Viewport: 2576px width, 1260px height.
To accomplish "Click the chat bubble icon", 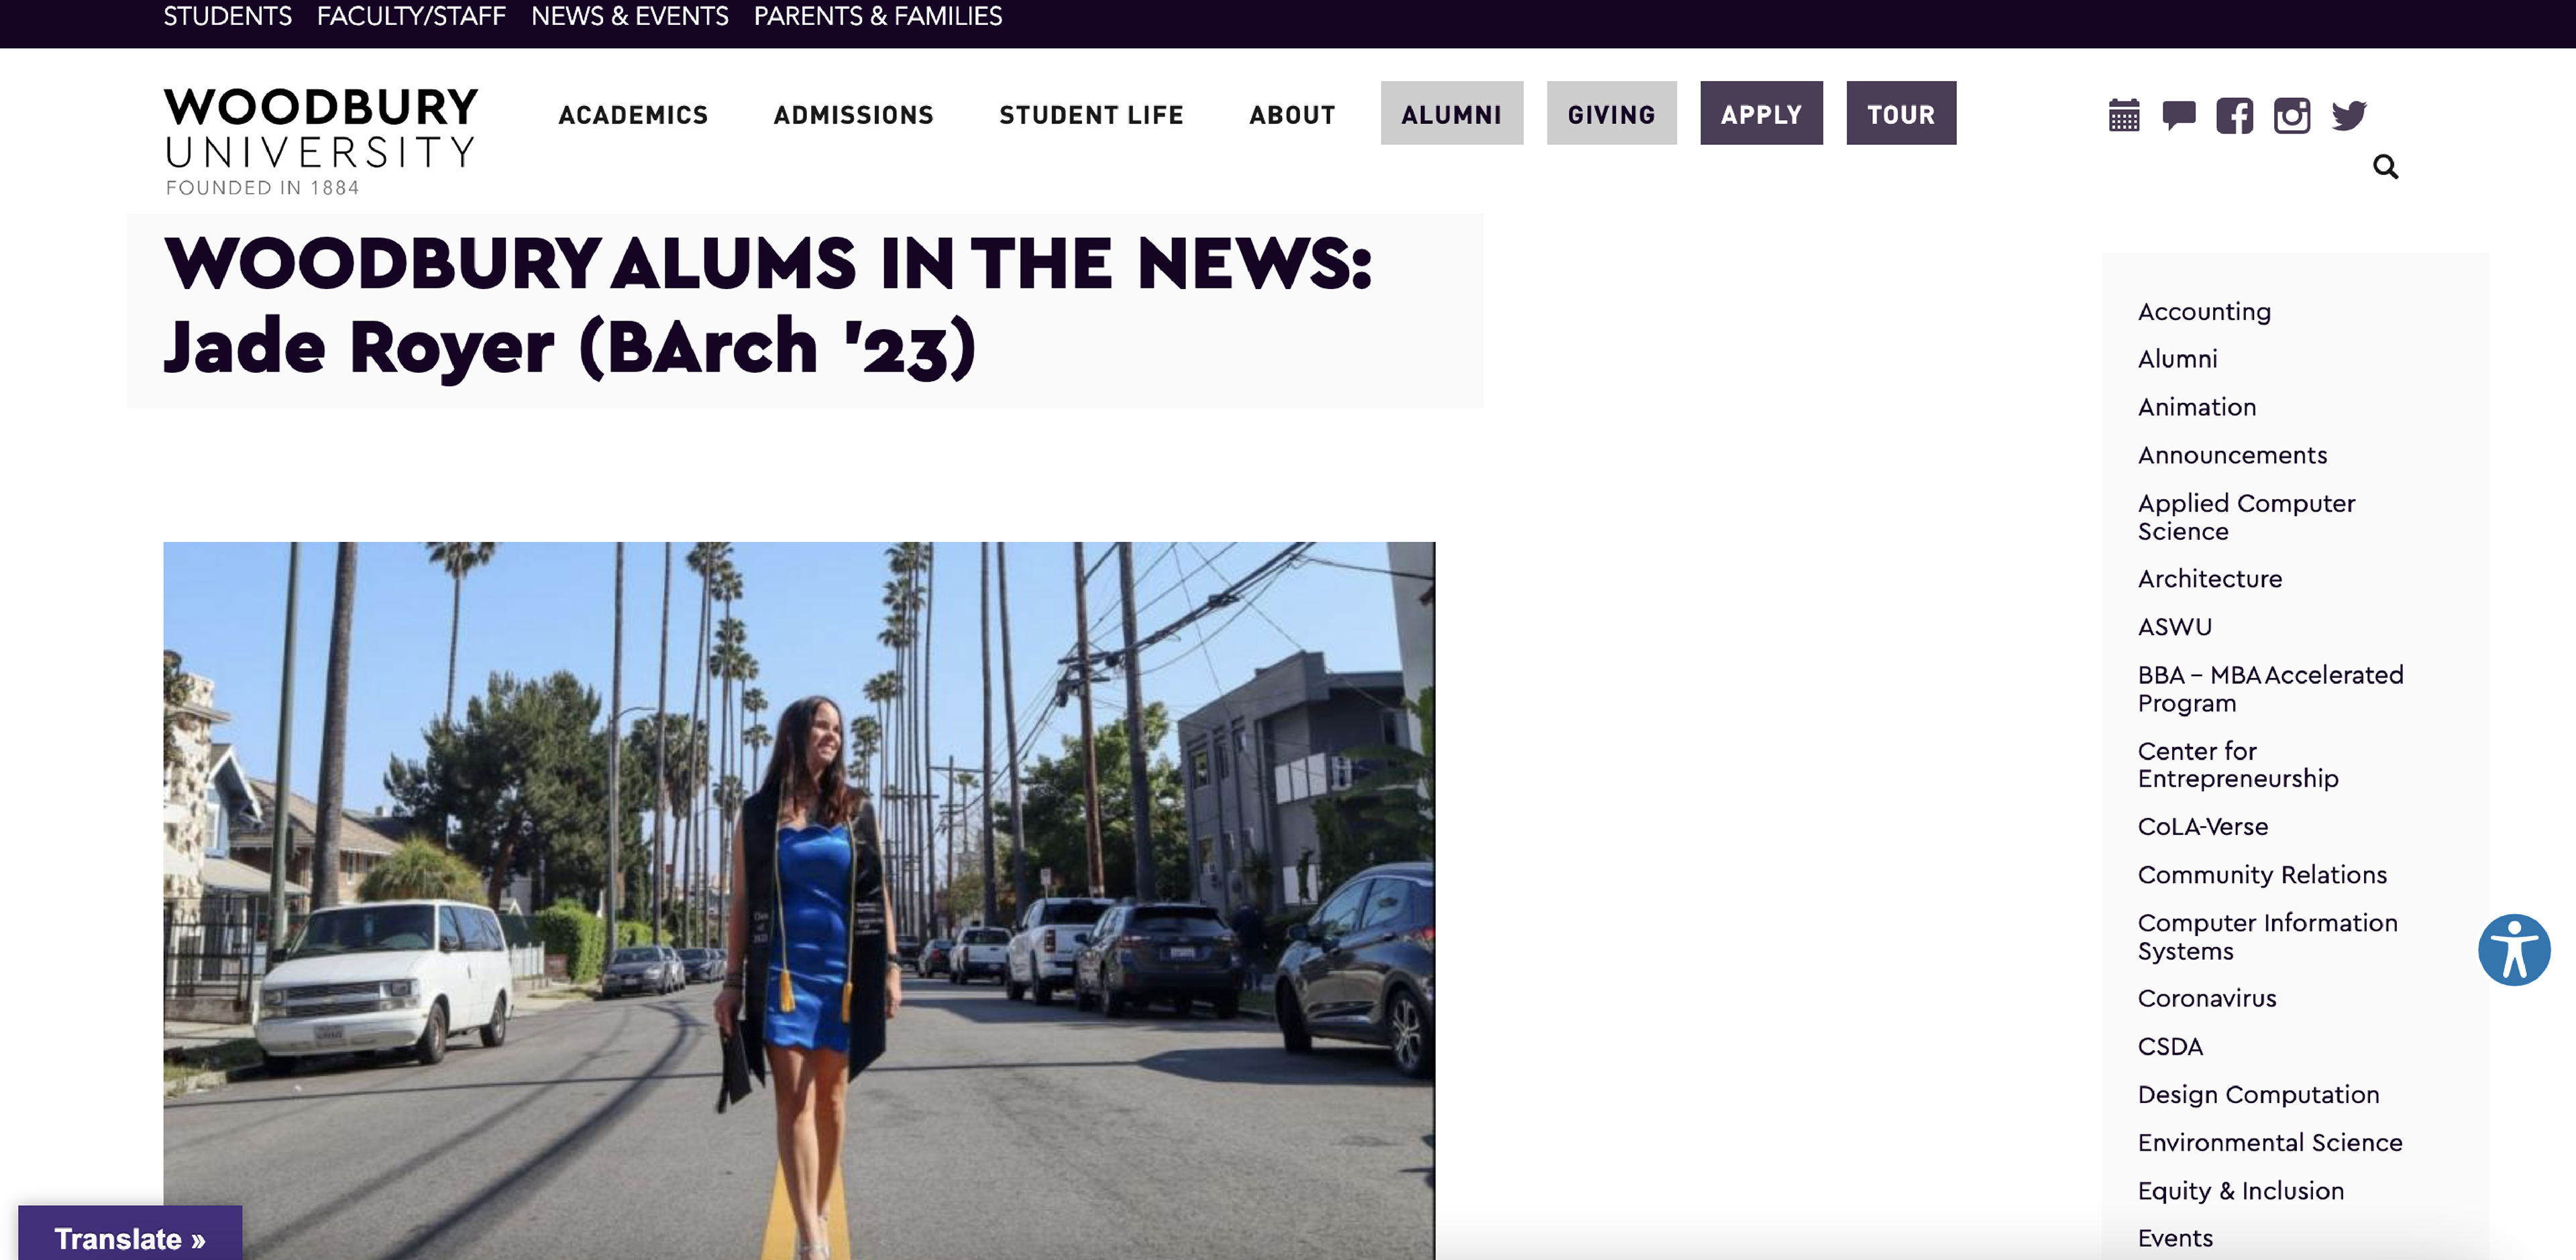I will pyautogui.click(x=2179, y=115).
